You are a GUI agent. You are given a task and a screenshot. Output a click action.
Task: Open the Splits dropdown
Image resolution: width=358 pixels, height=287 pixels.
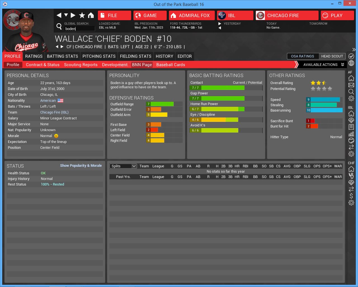123,166
